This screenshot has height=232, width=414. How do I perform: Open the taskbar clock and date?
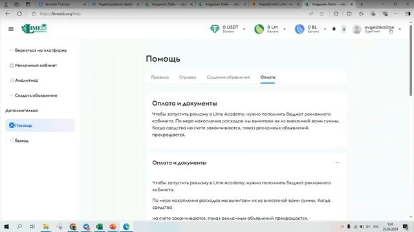coord(390,226)
